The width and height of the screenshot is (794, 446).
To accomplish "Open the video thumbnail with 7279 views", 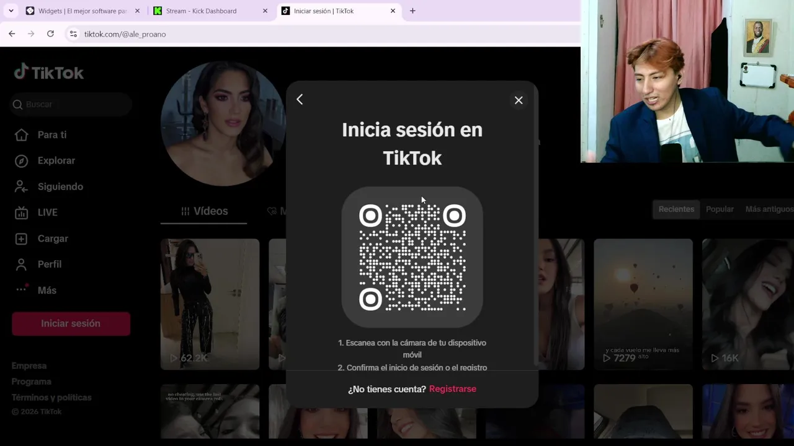I will 643,304.
